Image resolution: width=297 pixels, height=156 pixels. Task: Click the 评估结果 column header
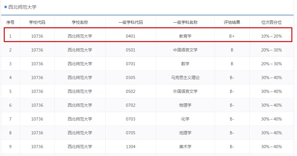232,22
